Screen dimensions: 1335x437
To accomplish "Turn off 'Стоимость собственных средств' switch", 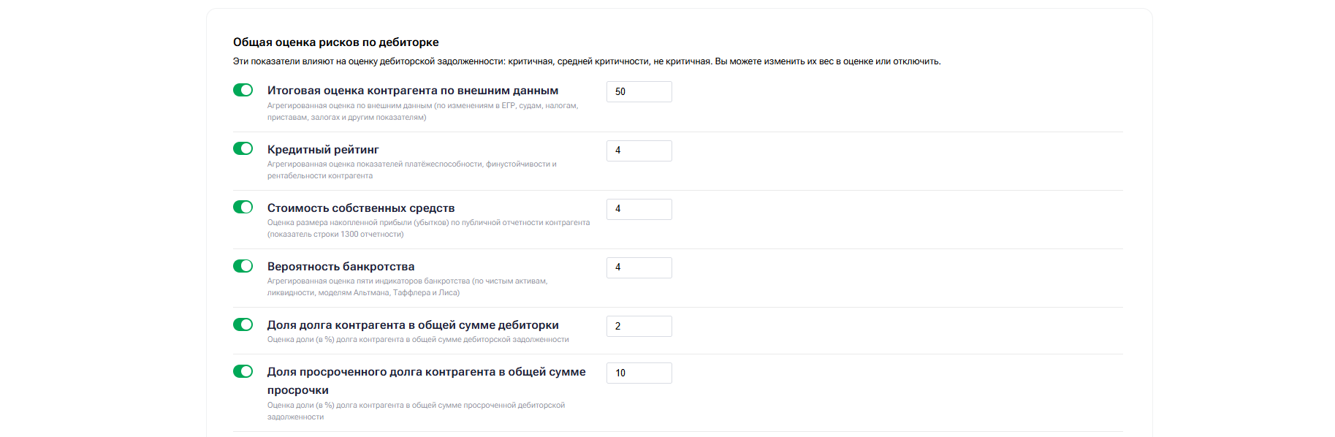I will coord(243,207).
